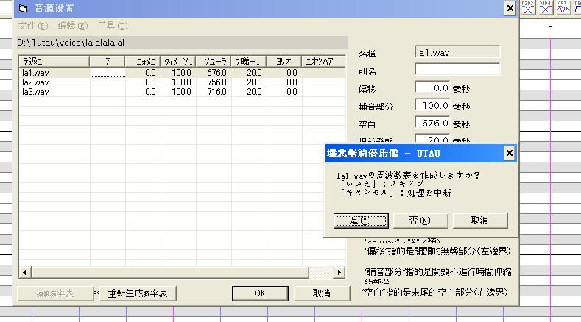Close the UTAU confirmation dialog
581x322 pixels.
click(x=509, y=153)
